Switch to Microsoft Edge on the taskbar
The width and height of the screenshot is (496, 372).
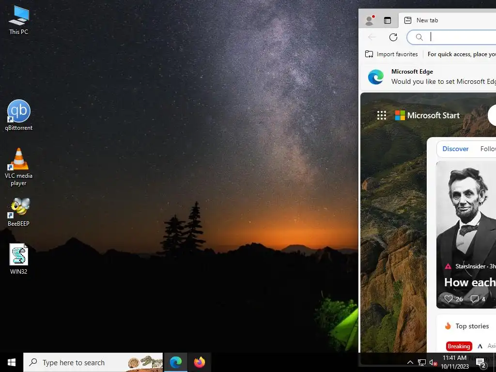tap(175, 362)
